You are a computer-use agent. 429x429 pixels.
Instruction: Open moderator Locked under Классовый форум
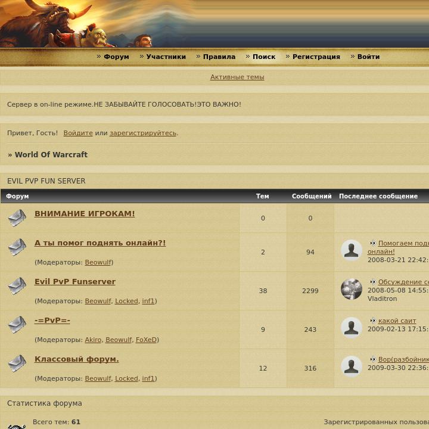click(x=126, y=379)
